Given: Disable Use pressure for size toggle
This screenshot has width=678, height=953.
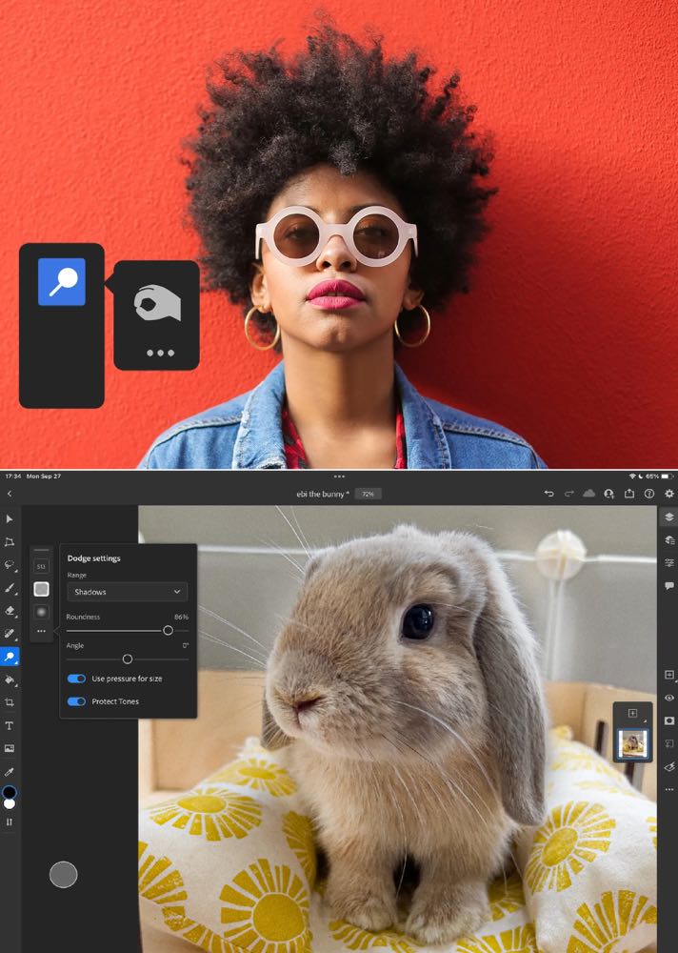Looking at the screenshot, I should pyautogui.click(x=76, y=679).
